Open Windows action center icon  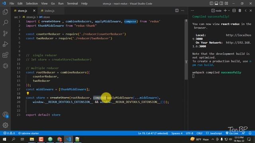tap(249, 139)
